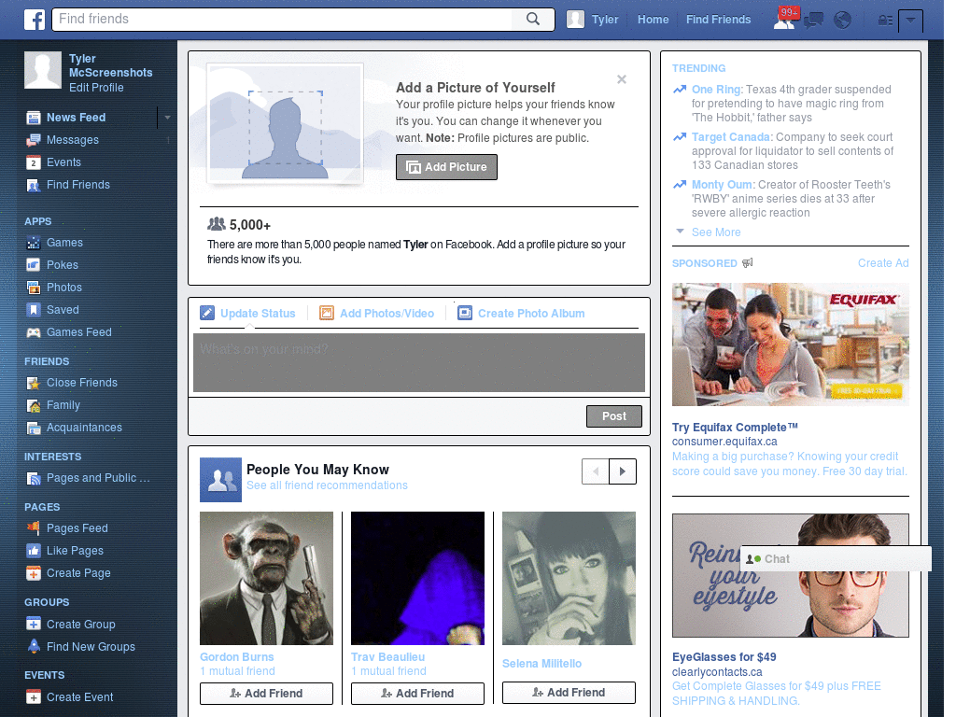Select the Create Photo Album tab

tap(521, 314)
